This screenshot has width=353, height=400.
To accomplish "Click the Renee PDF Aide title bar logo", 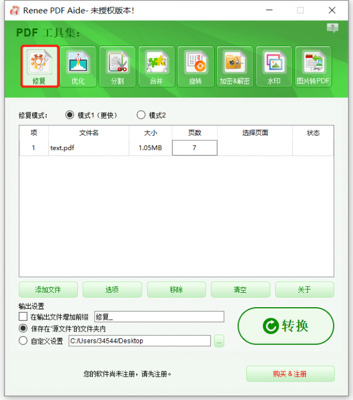I will coord(14,11).
